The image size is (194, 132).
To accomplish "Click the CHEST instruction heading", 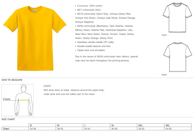I will [47, 86].
